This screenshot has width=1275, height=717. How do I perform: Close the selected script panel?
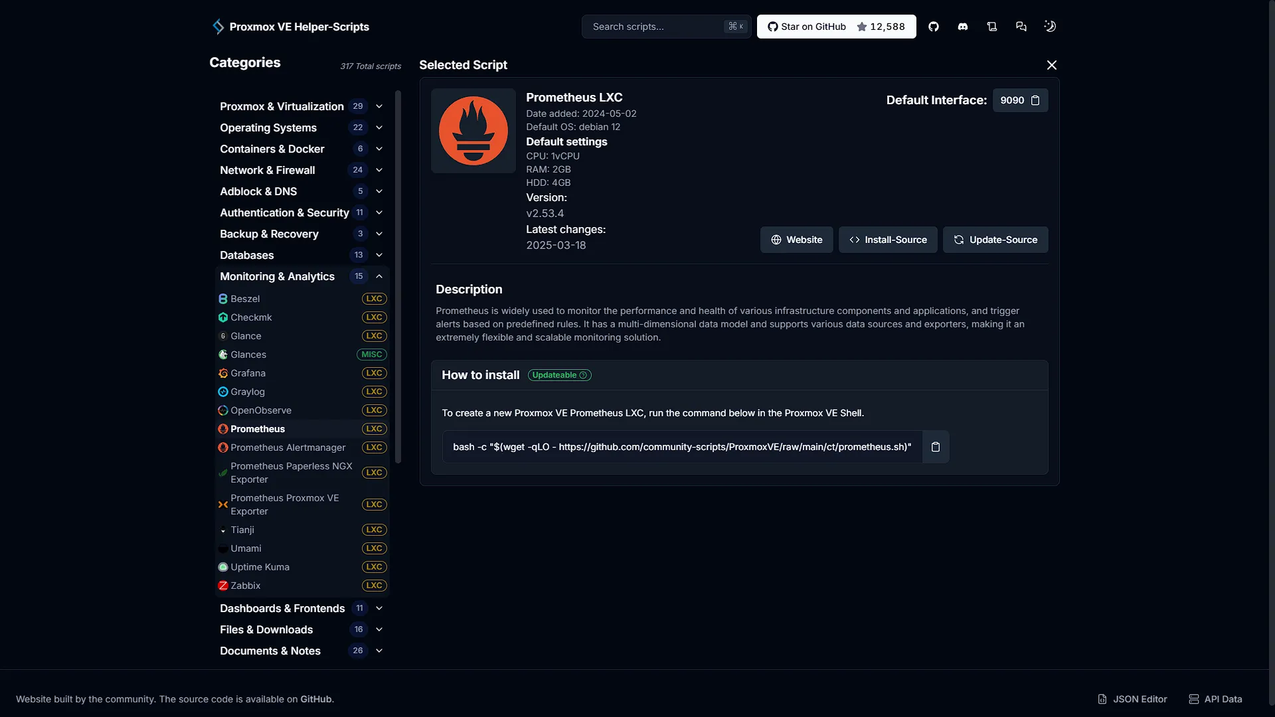click(x=1052, y=65)
